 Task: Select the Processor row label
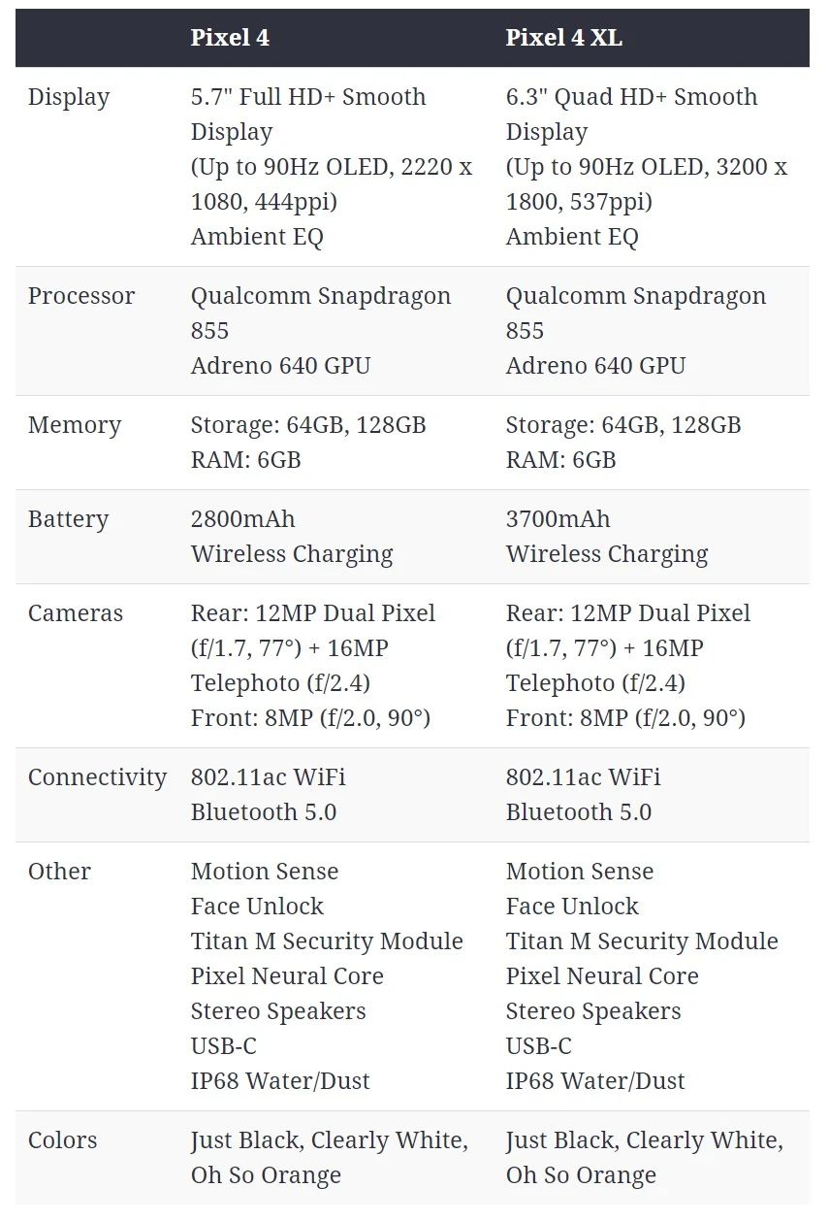(81, 296)
